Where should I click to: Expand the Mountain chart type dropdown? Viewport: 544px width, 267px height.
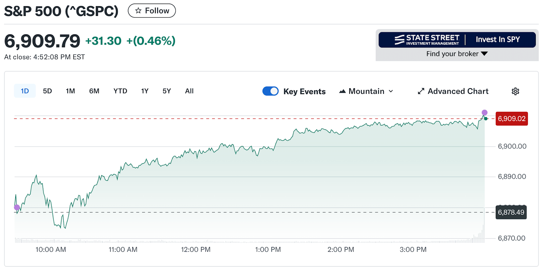coord(391,91)
